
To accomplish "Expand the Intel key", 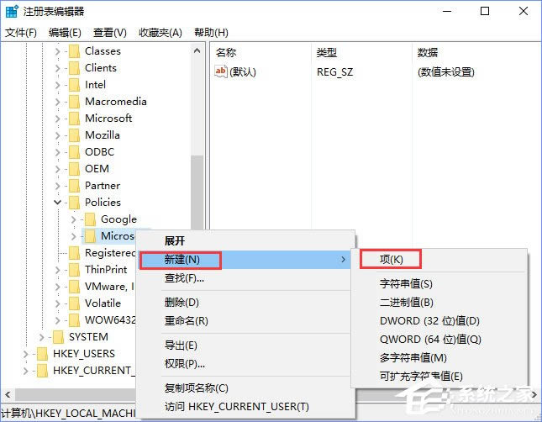I will point(58,85).
